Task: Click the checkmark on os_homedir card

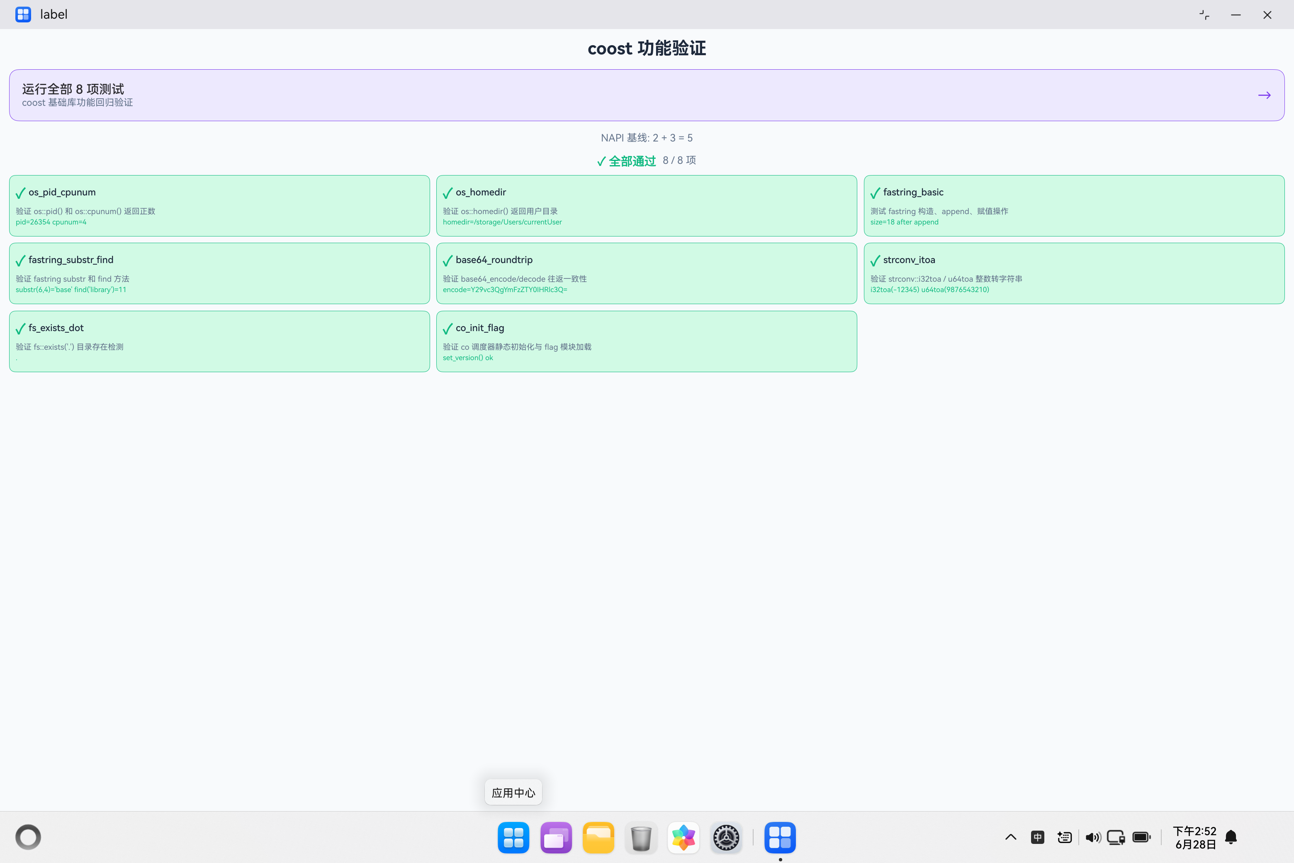Action: (448, 193)
